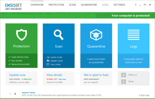155x99 pixels.
Task: Open the Protection tab in top menu
Action: (x=56, y=5)
